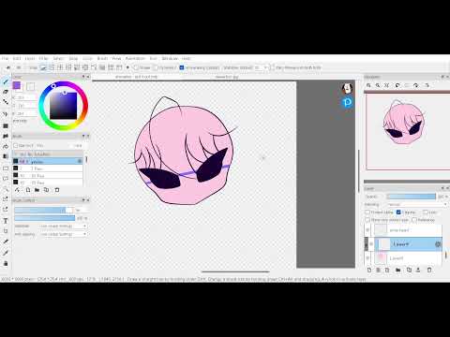
Task: Select the Move tool
Action: [x=6, y=114]
